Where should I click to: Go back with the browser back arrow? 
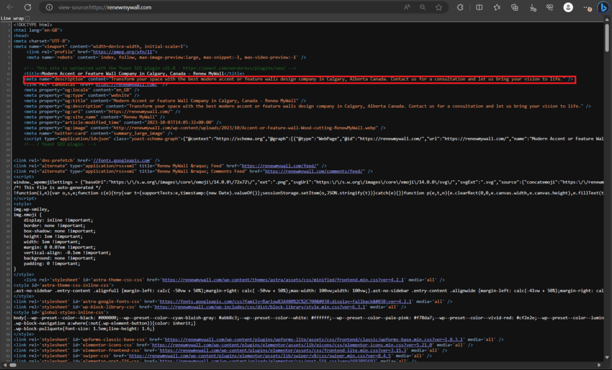click(x=10, y=7)
